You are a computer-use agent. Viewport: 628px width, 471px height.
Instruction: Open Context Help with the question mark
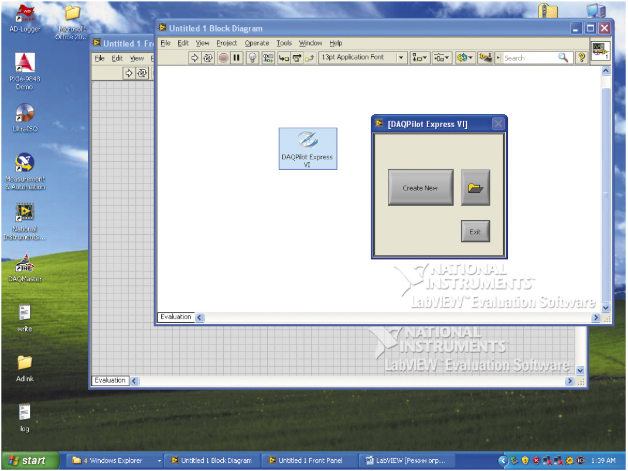[582, 58]
